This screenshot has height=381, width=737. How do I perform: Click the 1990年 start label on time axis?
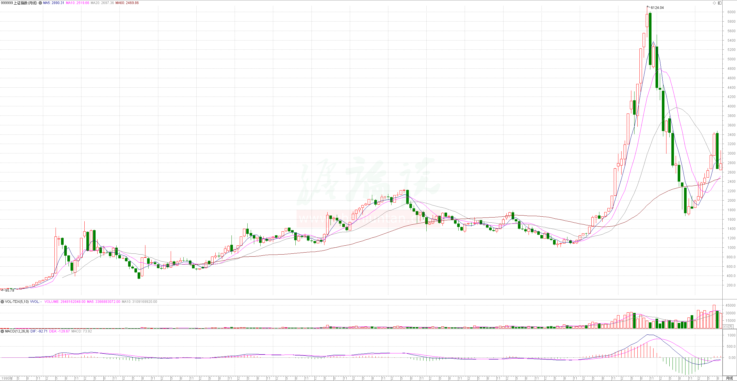[x=7, y=378]
